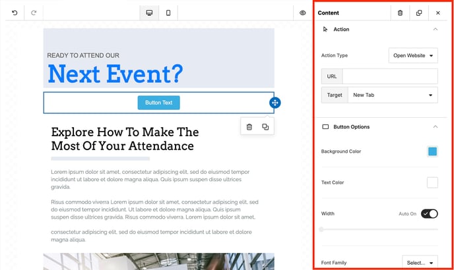Switch to mobile preview view

point(168,13)
